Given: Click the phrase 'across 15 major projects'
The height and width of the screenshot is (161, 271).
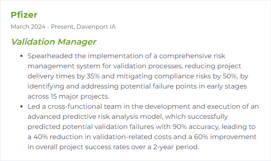Looking at the screenshot, I should tap(68, 97).
